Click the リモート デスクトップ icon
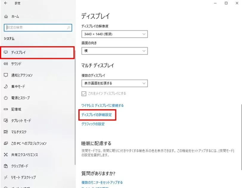This screenshot has width=242, height=188. click(6, 177)
